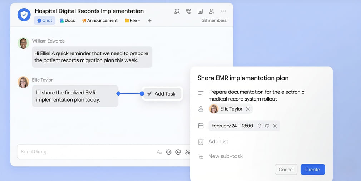The width and height of the screenshot is (361, 181).
Task: Open text formatting Aa icon
Action: point(159,152)
